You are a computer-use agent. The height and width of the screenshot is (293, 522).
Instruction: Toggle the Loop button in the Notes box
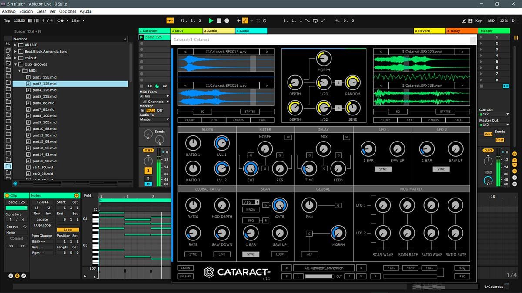(x=68, y=230)
